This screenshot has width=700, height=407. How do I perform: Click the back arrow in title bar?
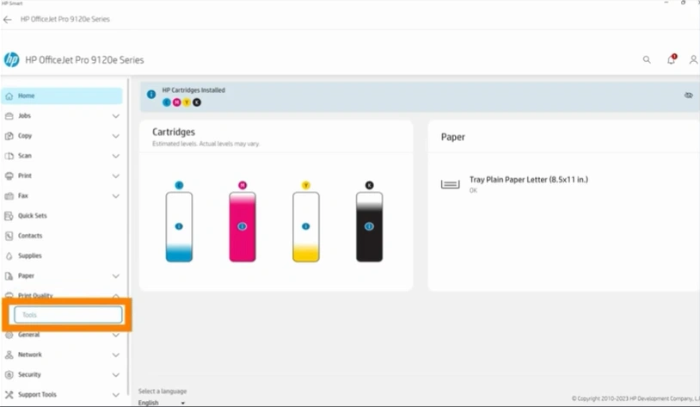(x=8, y=19)
